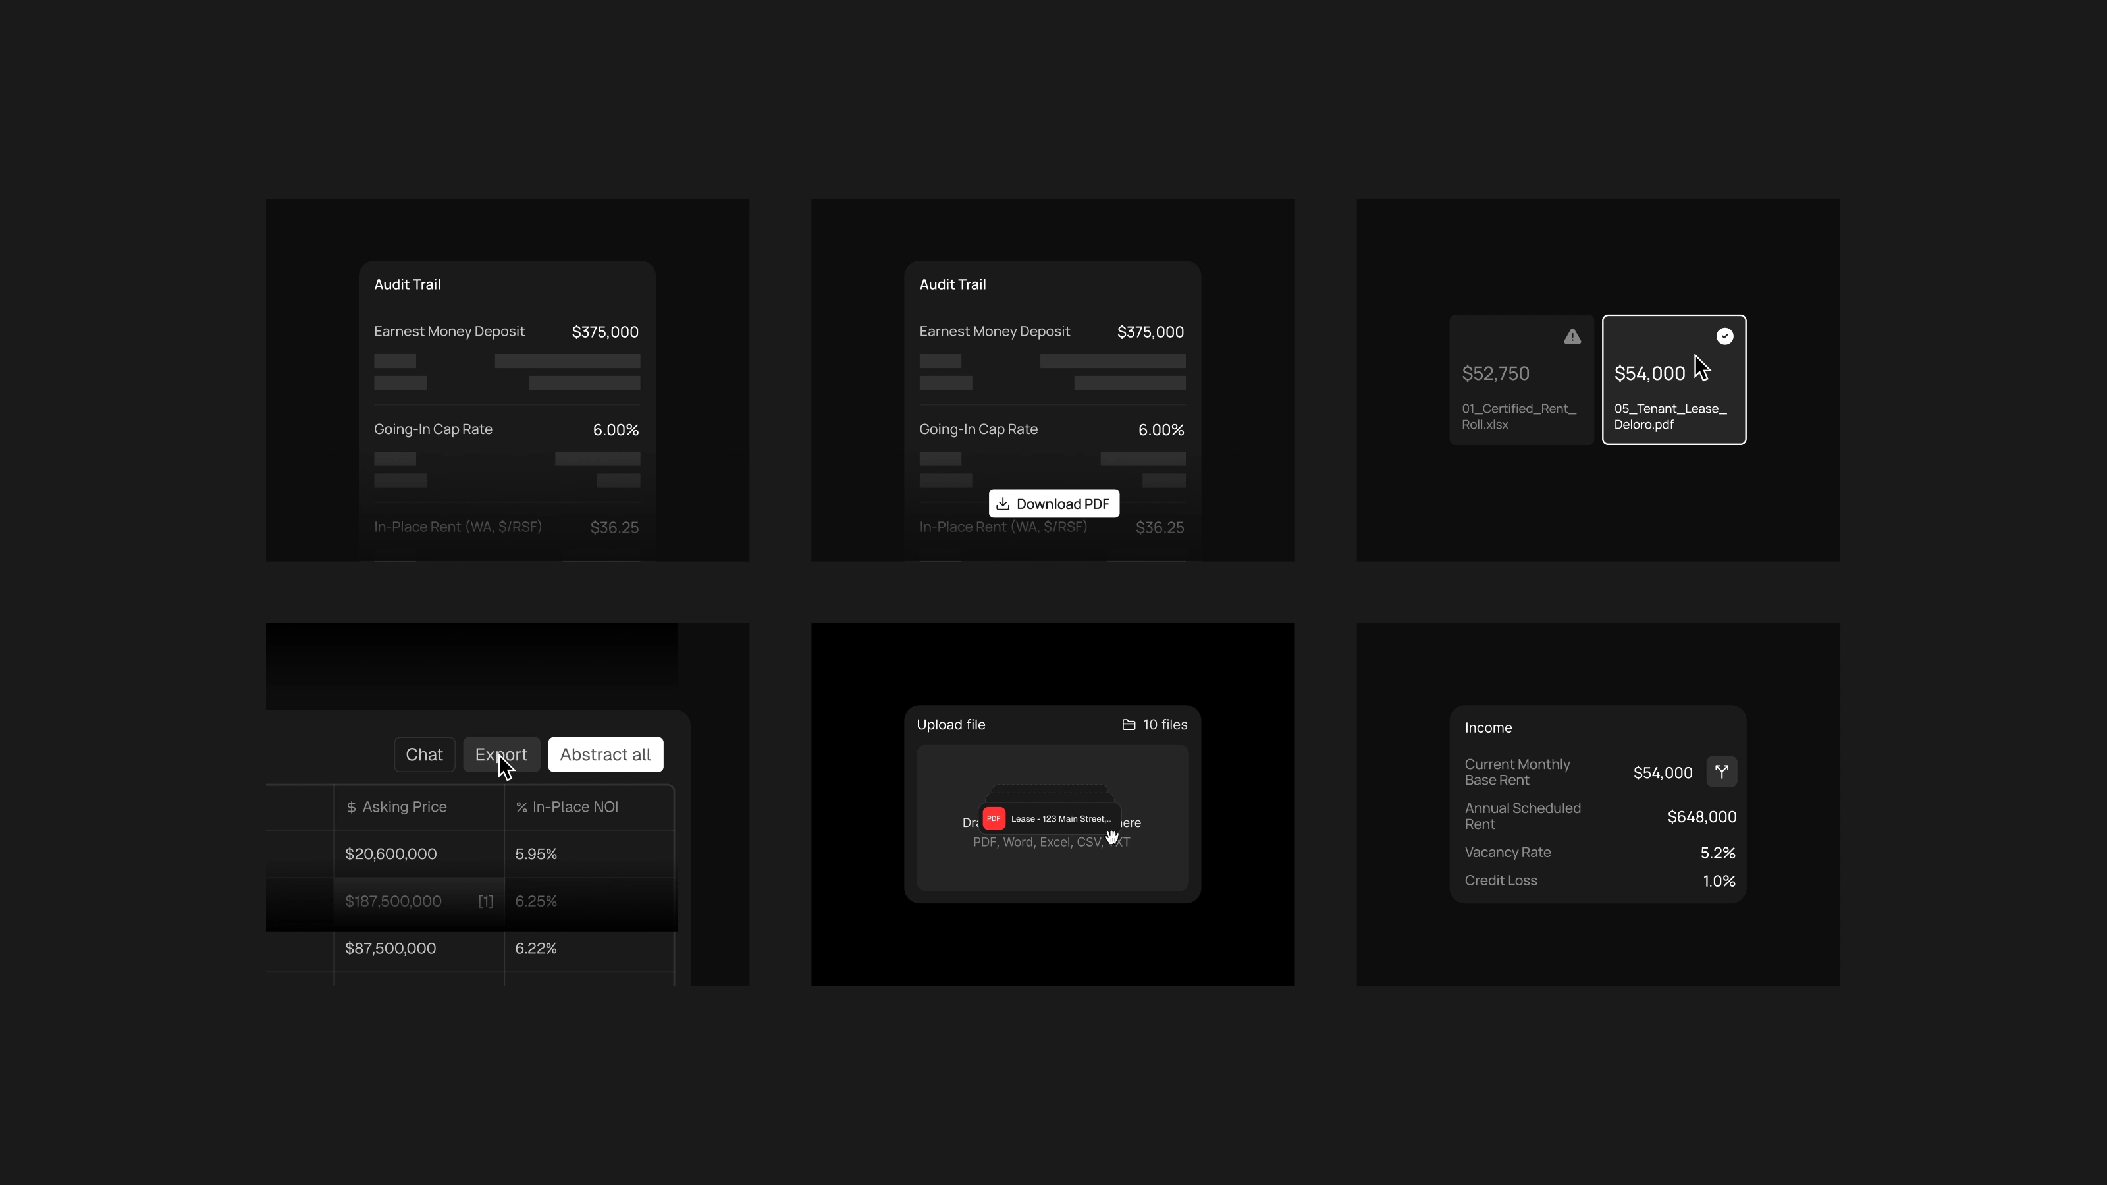Expand Earnest Money Deposit in second Audit Trail
The image size is (2107, 1185).
[1051, 332]
